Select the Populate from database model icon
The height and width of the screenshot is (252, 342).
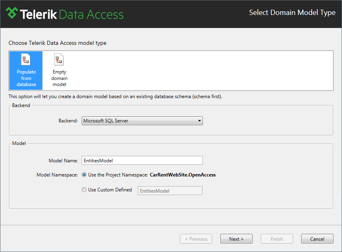coord(26,70)
